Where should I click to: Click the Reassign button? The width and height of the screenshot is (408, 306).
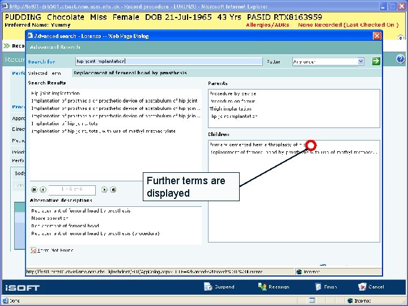pyautogui.click(x=274, y=287)
